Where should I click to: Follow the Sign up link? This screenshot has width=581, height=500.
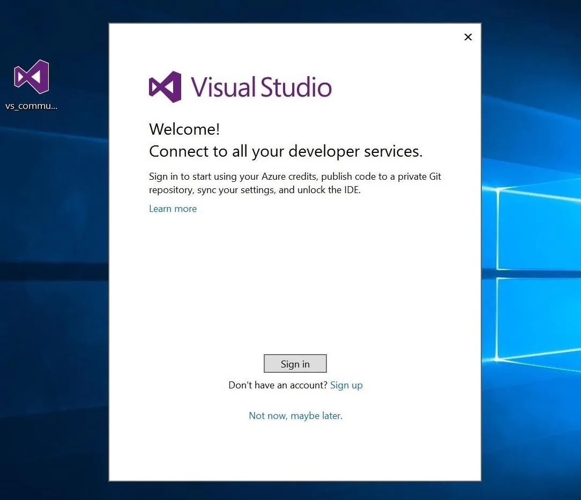coord(346,385)
